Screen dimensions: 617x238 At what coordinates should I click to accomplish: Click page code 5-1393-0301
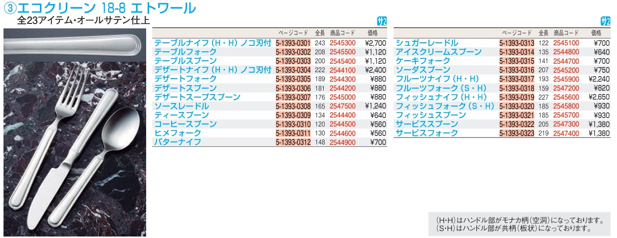[x=293, y=43]
